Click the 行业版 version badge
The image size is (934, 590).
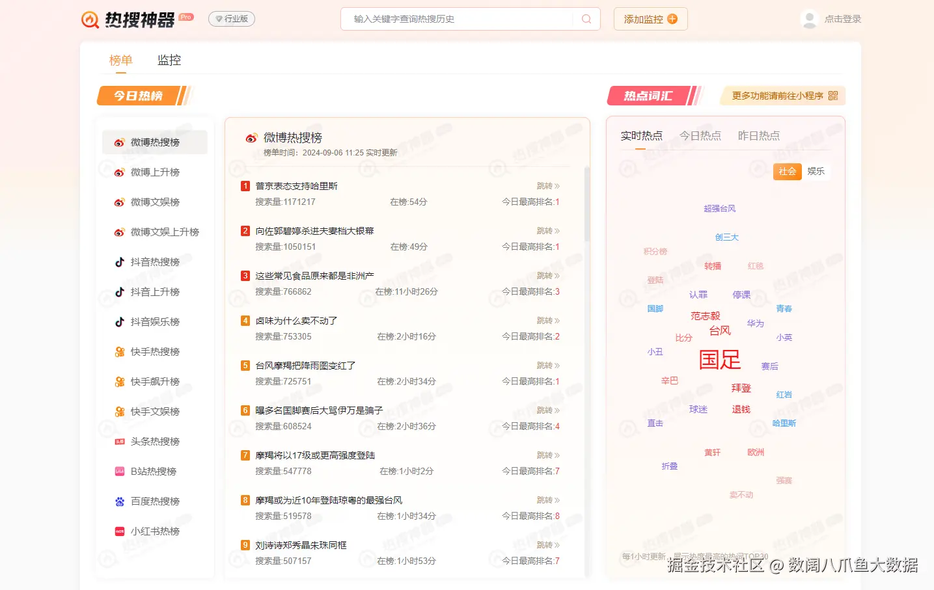point(232,19)
